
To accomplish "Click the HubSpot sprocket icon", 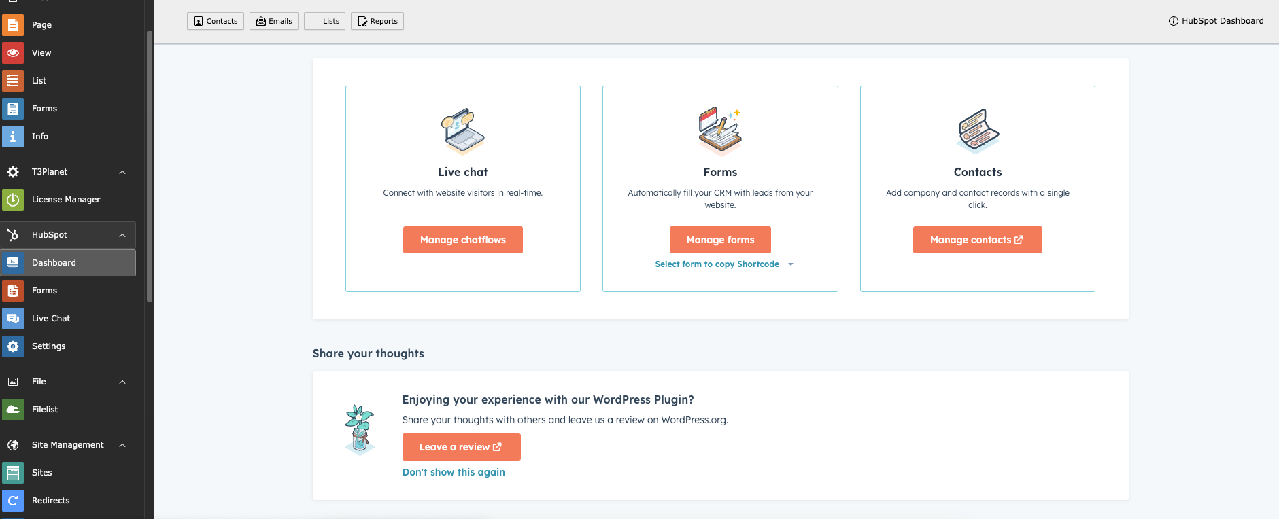I will (13, 235).
